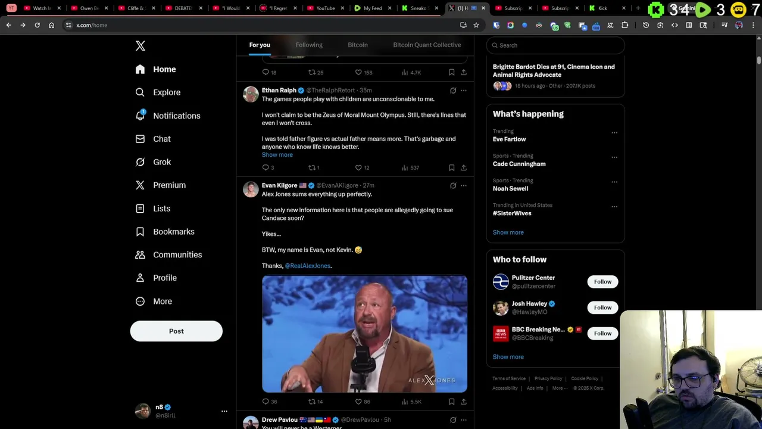Follow BBC Breaking News
762x429 pixels.
602,334
